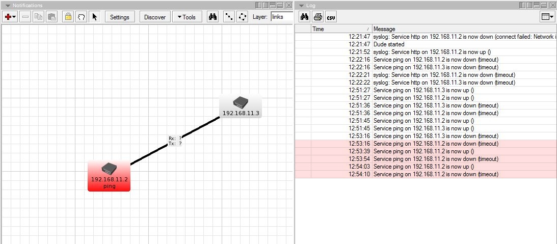Select 12:51:36 ping 192.168.11.2 down row
The height and width of the screenshot is (244, 557).
[426, 113]
